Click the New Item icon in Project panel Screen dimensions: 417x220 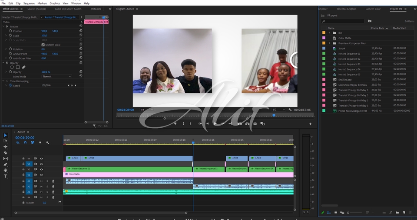tap(404, 213)
